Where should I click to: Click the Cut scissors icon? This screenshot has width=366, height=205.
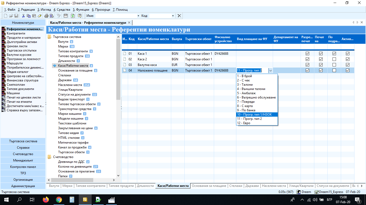(x=24, y=16)
